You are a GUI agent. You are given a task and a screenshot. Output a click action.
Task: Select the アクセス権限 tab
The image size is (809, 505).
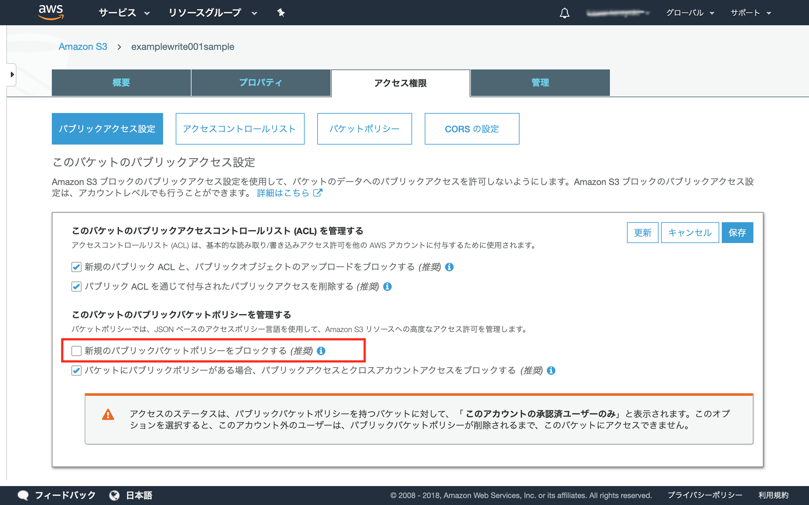(x=400, y=83)
